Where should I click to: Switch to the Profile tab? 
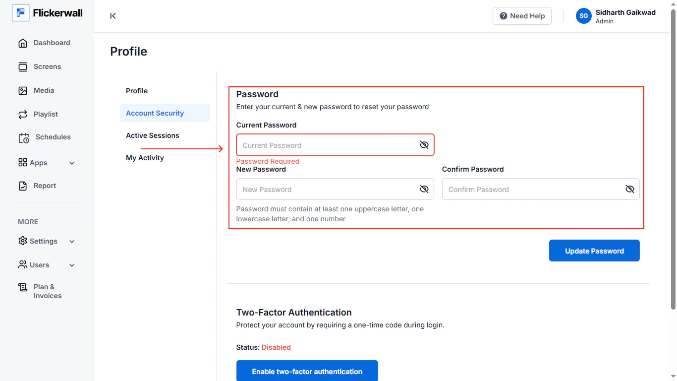pos(137,91)
